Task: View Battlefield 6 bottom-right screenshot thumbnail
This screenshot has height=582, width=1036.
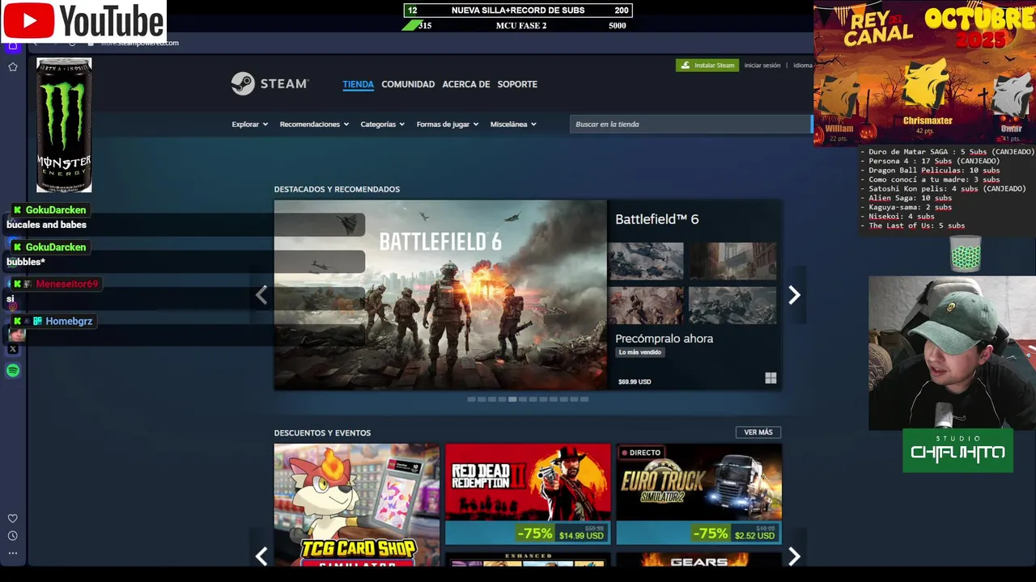Action: tap(732, 306)
